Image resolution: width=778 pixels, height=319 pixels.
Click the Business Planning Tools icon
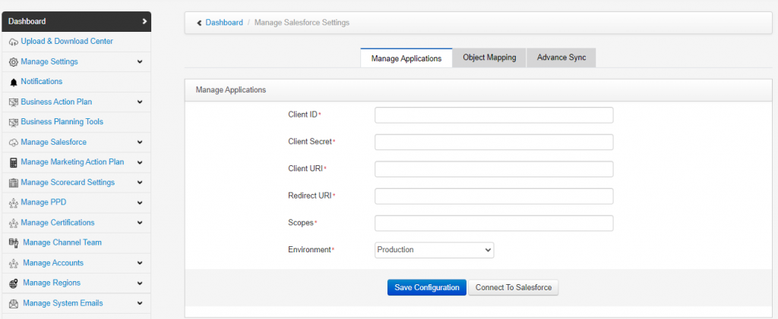(14, 122)
